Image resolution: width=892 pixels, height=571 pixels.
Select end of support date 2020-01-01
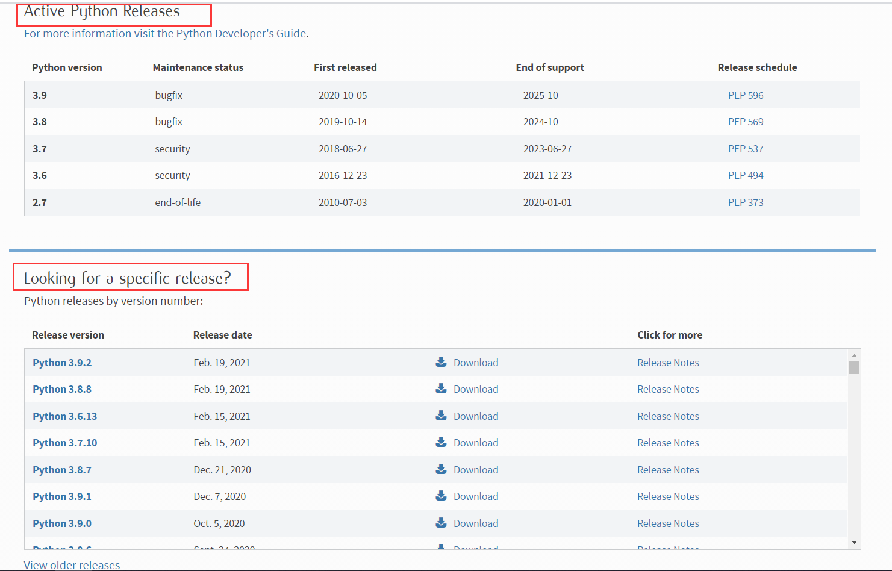pyautogui.click(x=547, y=202)
